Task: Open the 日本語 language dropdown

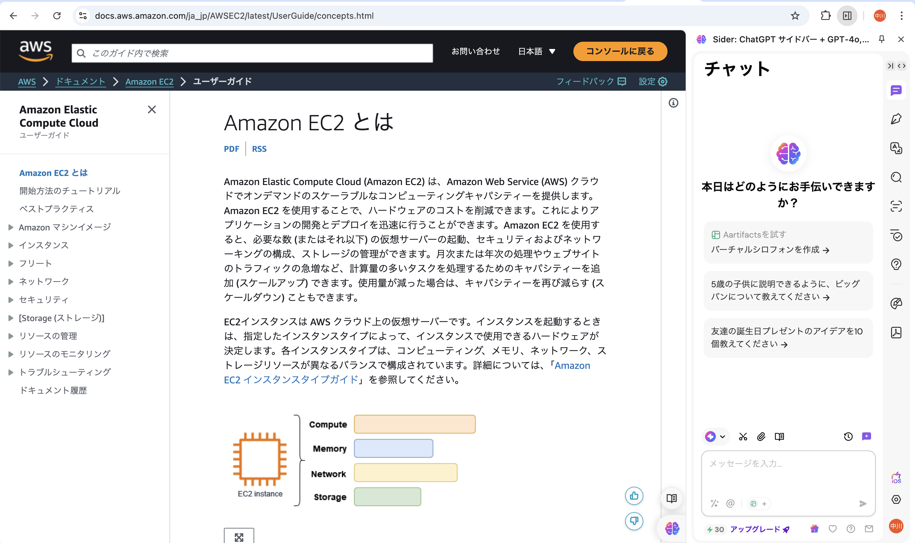Action: coord(537,51)
